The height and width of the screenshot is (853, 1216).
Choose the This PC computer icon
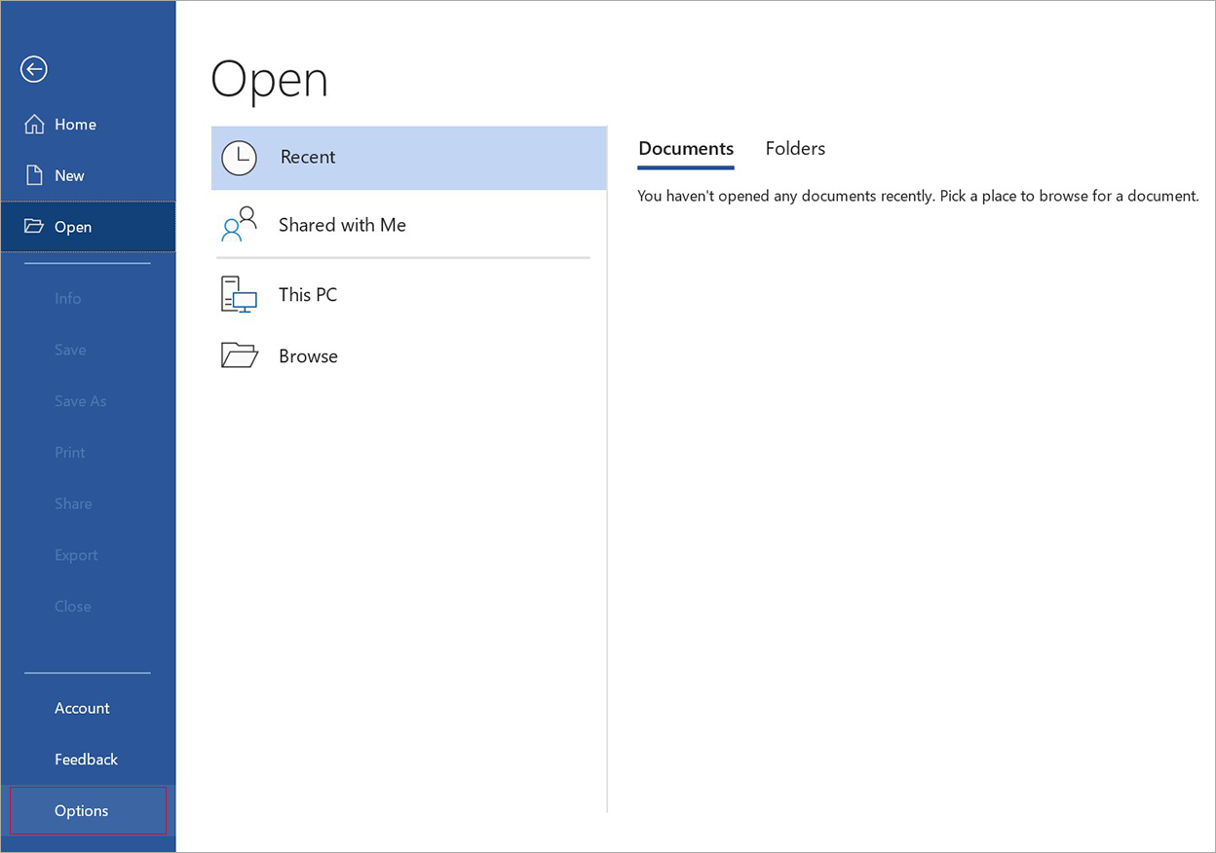point(239,294)
